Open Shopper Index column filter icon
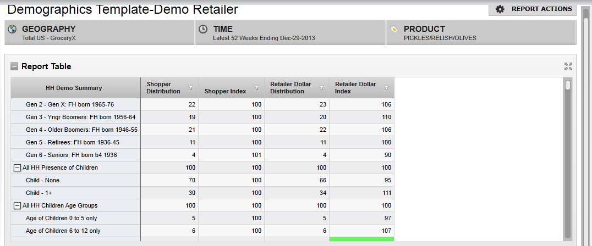Viewport: 592px width, 246px height. pos(256,88)
